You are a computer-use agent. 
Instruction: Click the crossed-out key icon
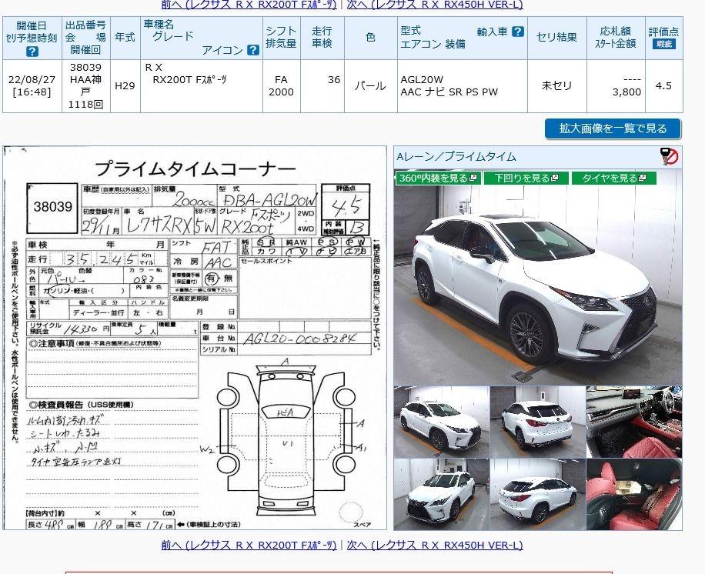click(670, 156)
